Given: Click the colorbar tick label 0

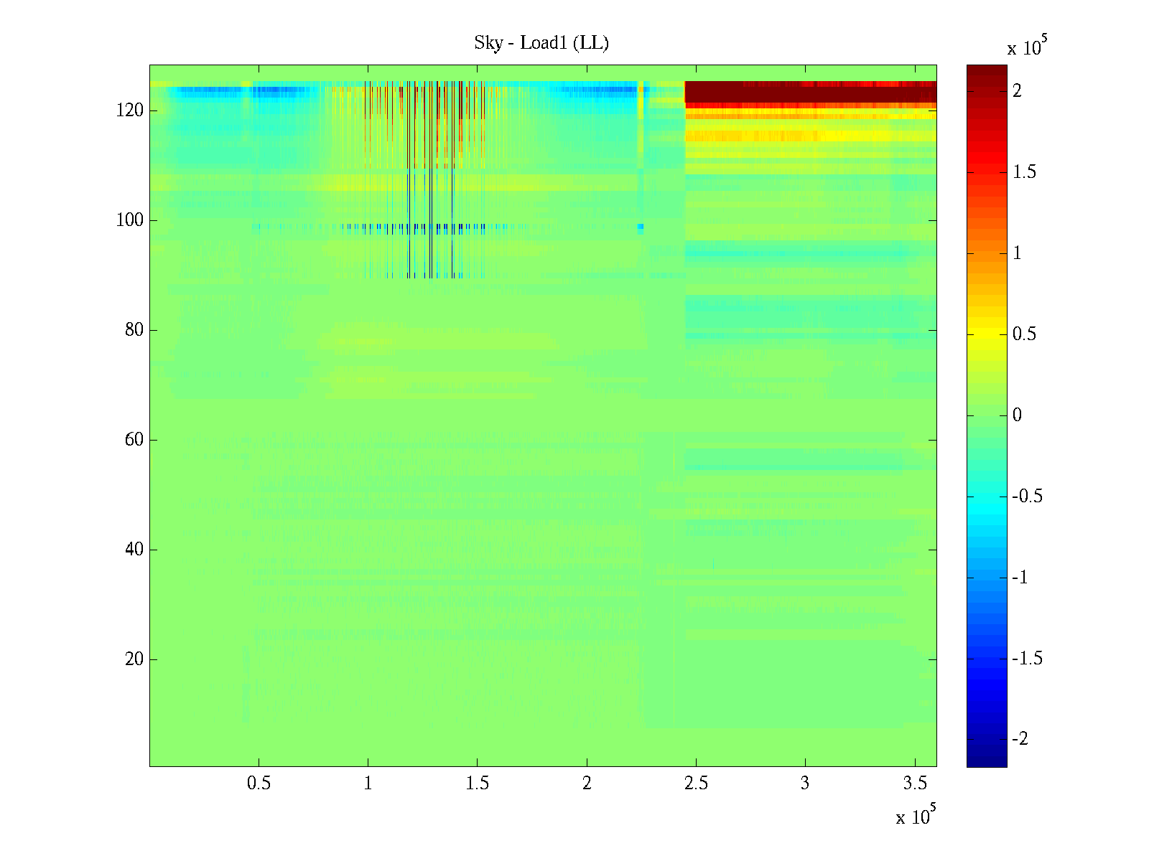Looking at the screenshot, I should click(x=1016, y=415).
